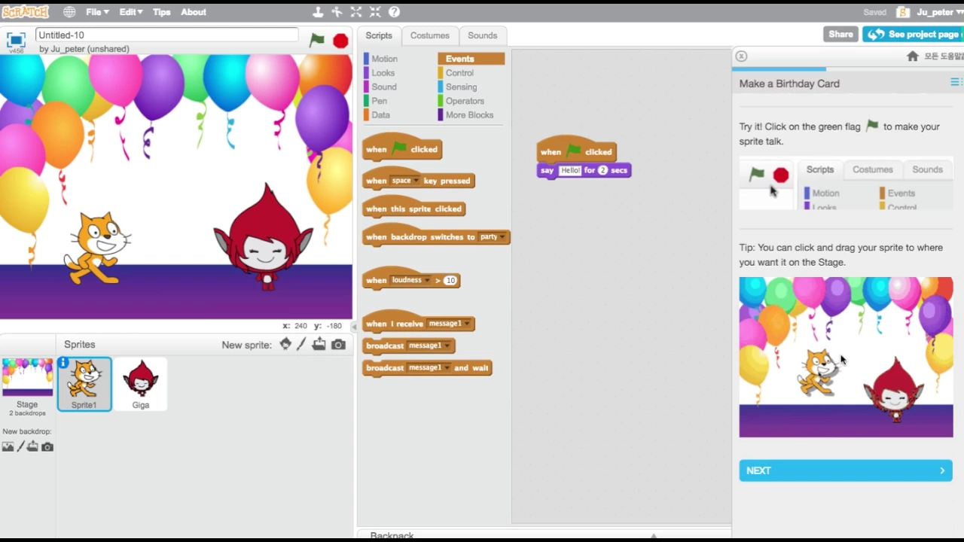The image size is (964, 542).
Task: Click the project title field Untitled-10
Action: (x=166, y=35)
